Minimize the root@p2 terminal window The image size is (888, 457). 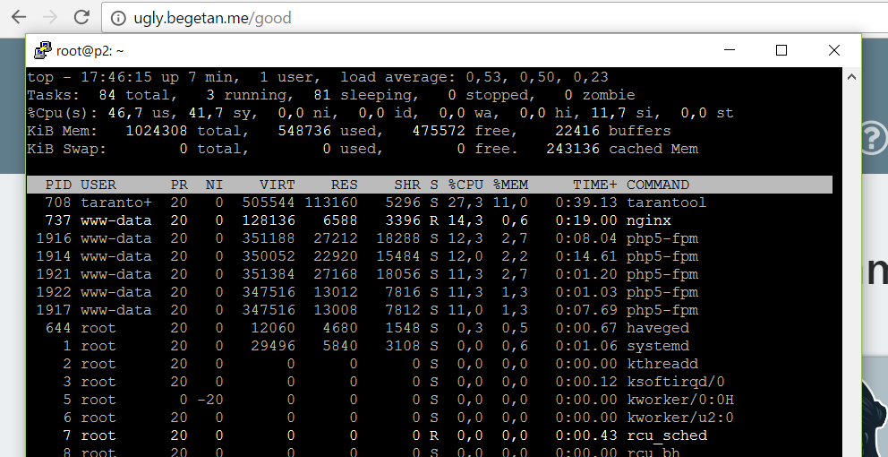click(730, 50)
